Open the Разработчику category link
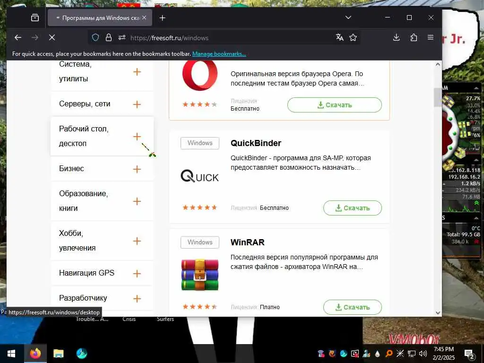484x363 pixels. (x=83, y=298)
